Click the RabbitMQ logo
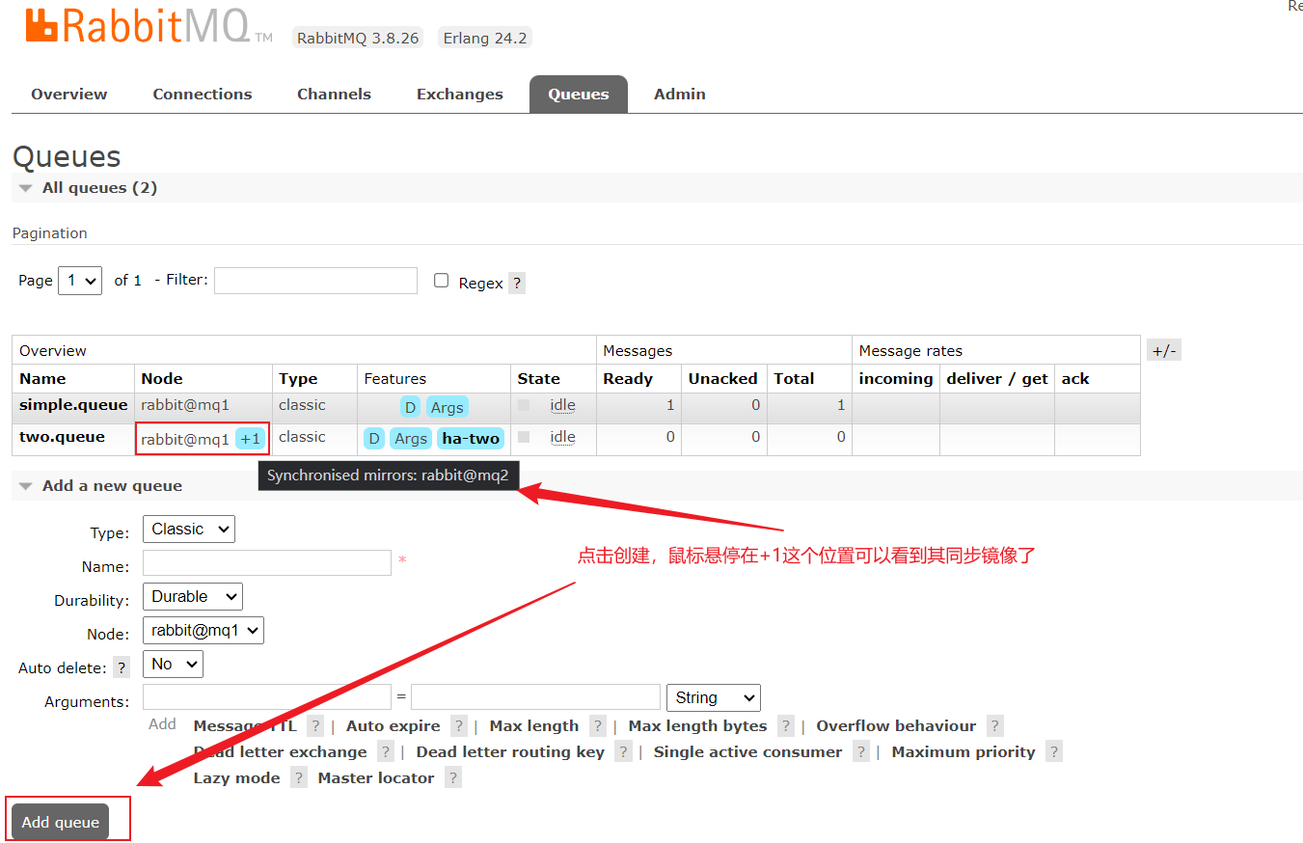 (149, 27)
